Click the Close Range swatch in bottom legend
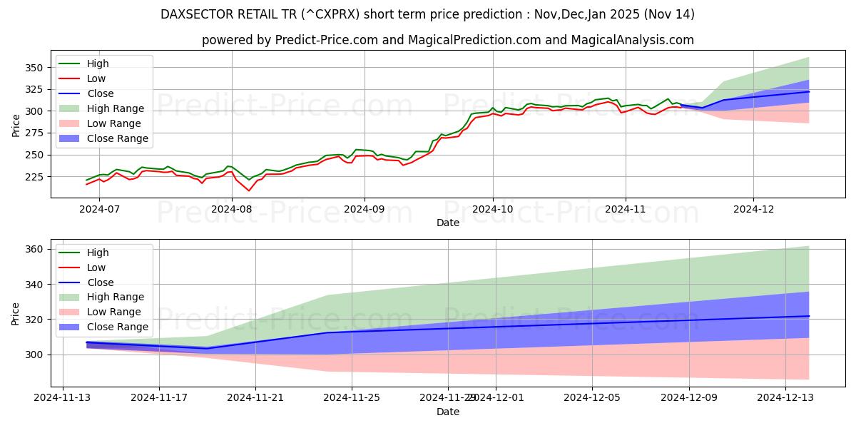856x428 pixels. [x=70, y=327]
